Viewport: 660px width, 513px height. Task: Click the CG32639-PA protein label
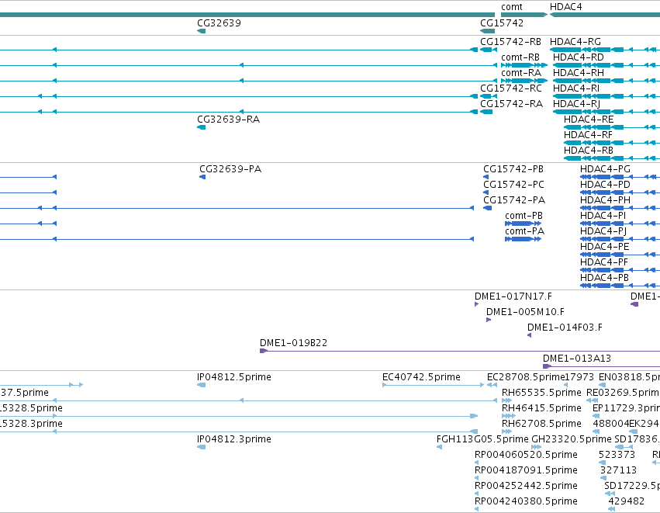point(230,169)
